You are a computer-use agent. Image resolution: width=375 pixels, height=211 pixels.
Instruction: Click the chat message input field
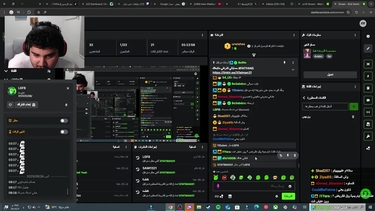click(254, 186)
